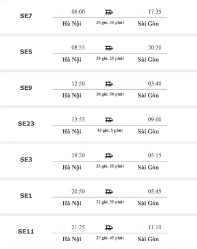Click the train icon in SE11 row
Screen dimensions: 197x249
[109, 228]
